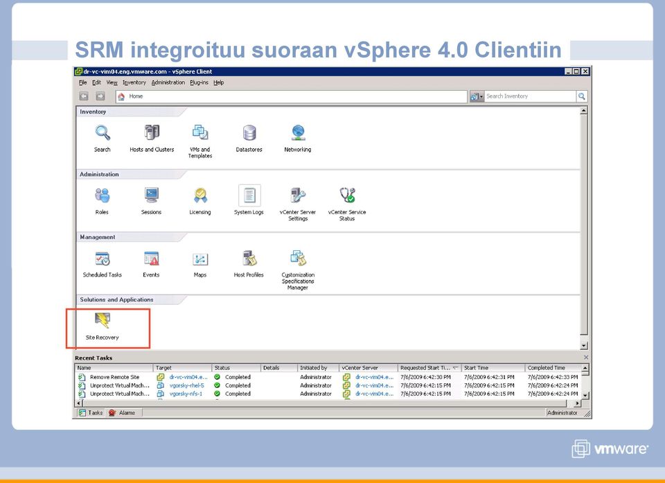
Task: Open the Roles administration icon
Action: tap(102, 201)
